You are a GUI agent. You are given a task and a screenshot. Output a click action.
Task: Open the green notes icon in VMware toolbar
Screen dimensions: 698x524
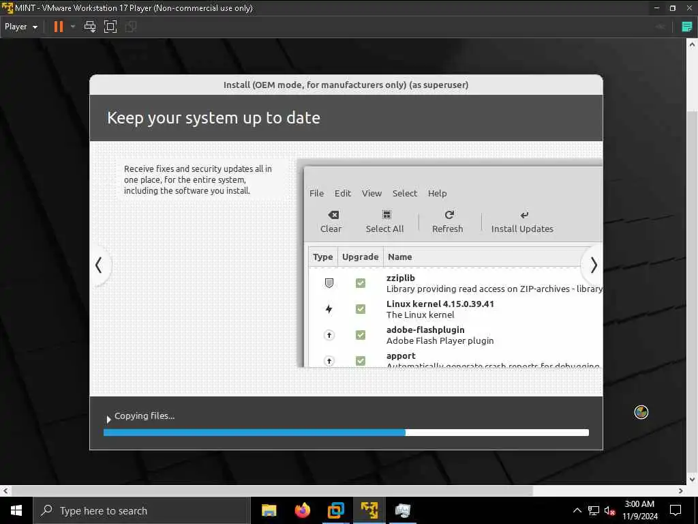tap(687, 27)
